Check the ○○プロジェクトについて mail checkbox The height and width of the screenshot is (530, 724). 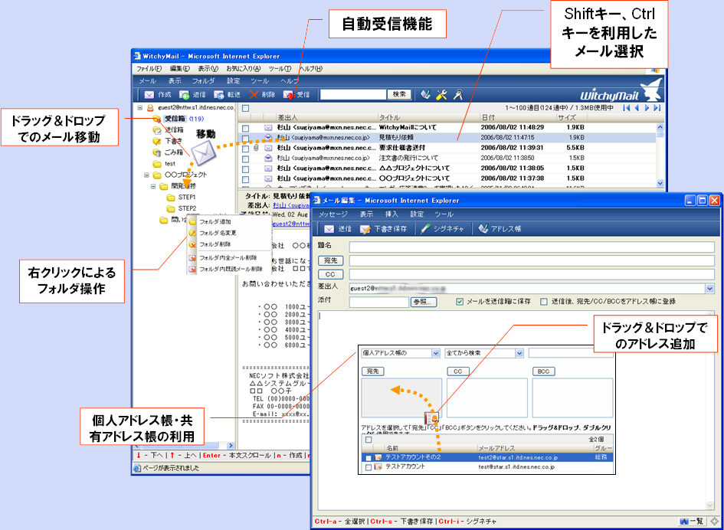point(246,178)
